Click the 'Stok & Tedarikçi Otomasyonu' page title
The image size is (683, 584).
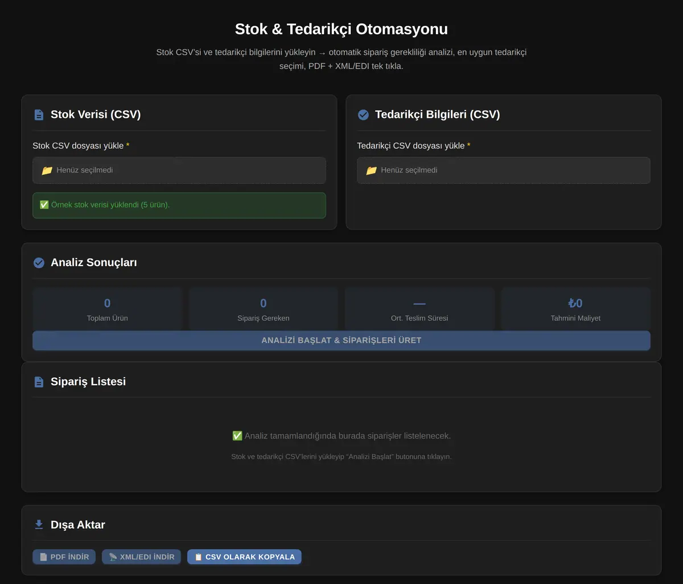[341, 29]
